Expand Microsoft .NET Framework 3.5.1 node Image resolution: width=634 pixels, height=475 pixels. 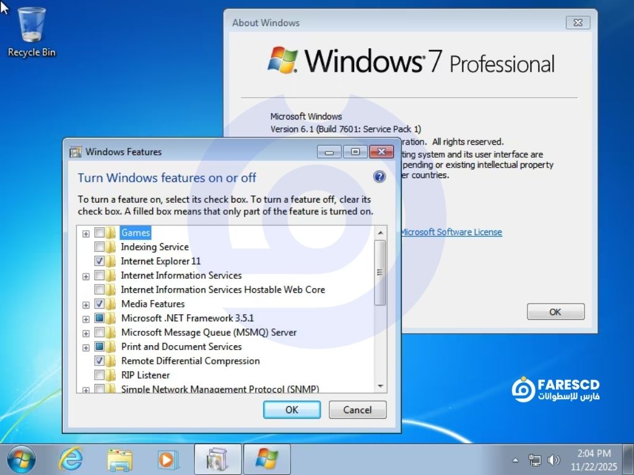coord(86,319)
